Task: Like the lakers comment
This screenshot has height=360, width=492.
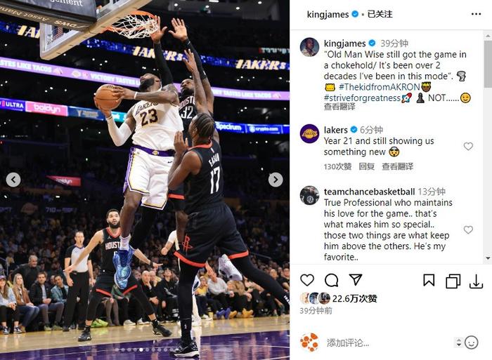Action: pos(468,147)
